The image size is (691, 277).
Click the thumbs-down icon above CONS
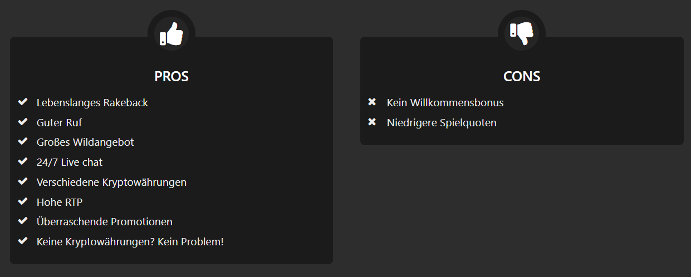coord(522,33)
